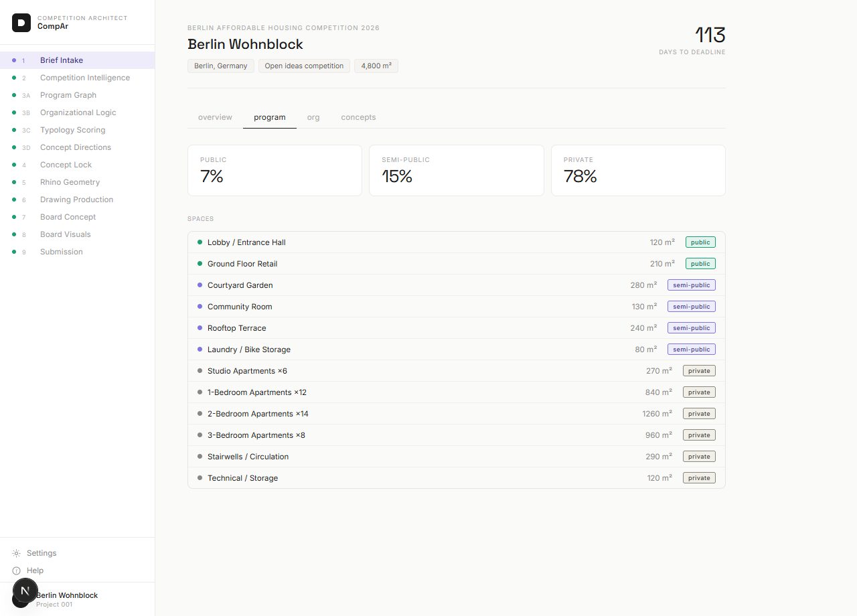
Task: Click the Help info icon
Action: tap(16, 570)
